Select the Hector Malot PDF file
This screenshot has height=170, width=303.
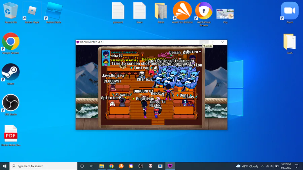pos(11,136)
